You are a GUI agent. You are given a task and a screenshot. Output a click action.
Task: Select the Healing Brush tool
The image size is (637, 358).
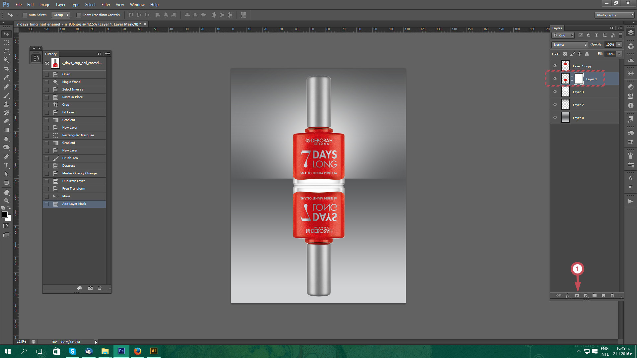point(6,87)
